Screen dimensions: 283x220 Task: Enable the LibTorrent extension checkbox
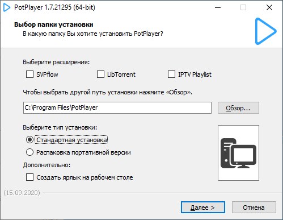pos(100,74)
